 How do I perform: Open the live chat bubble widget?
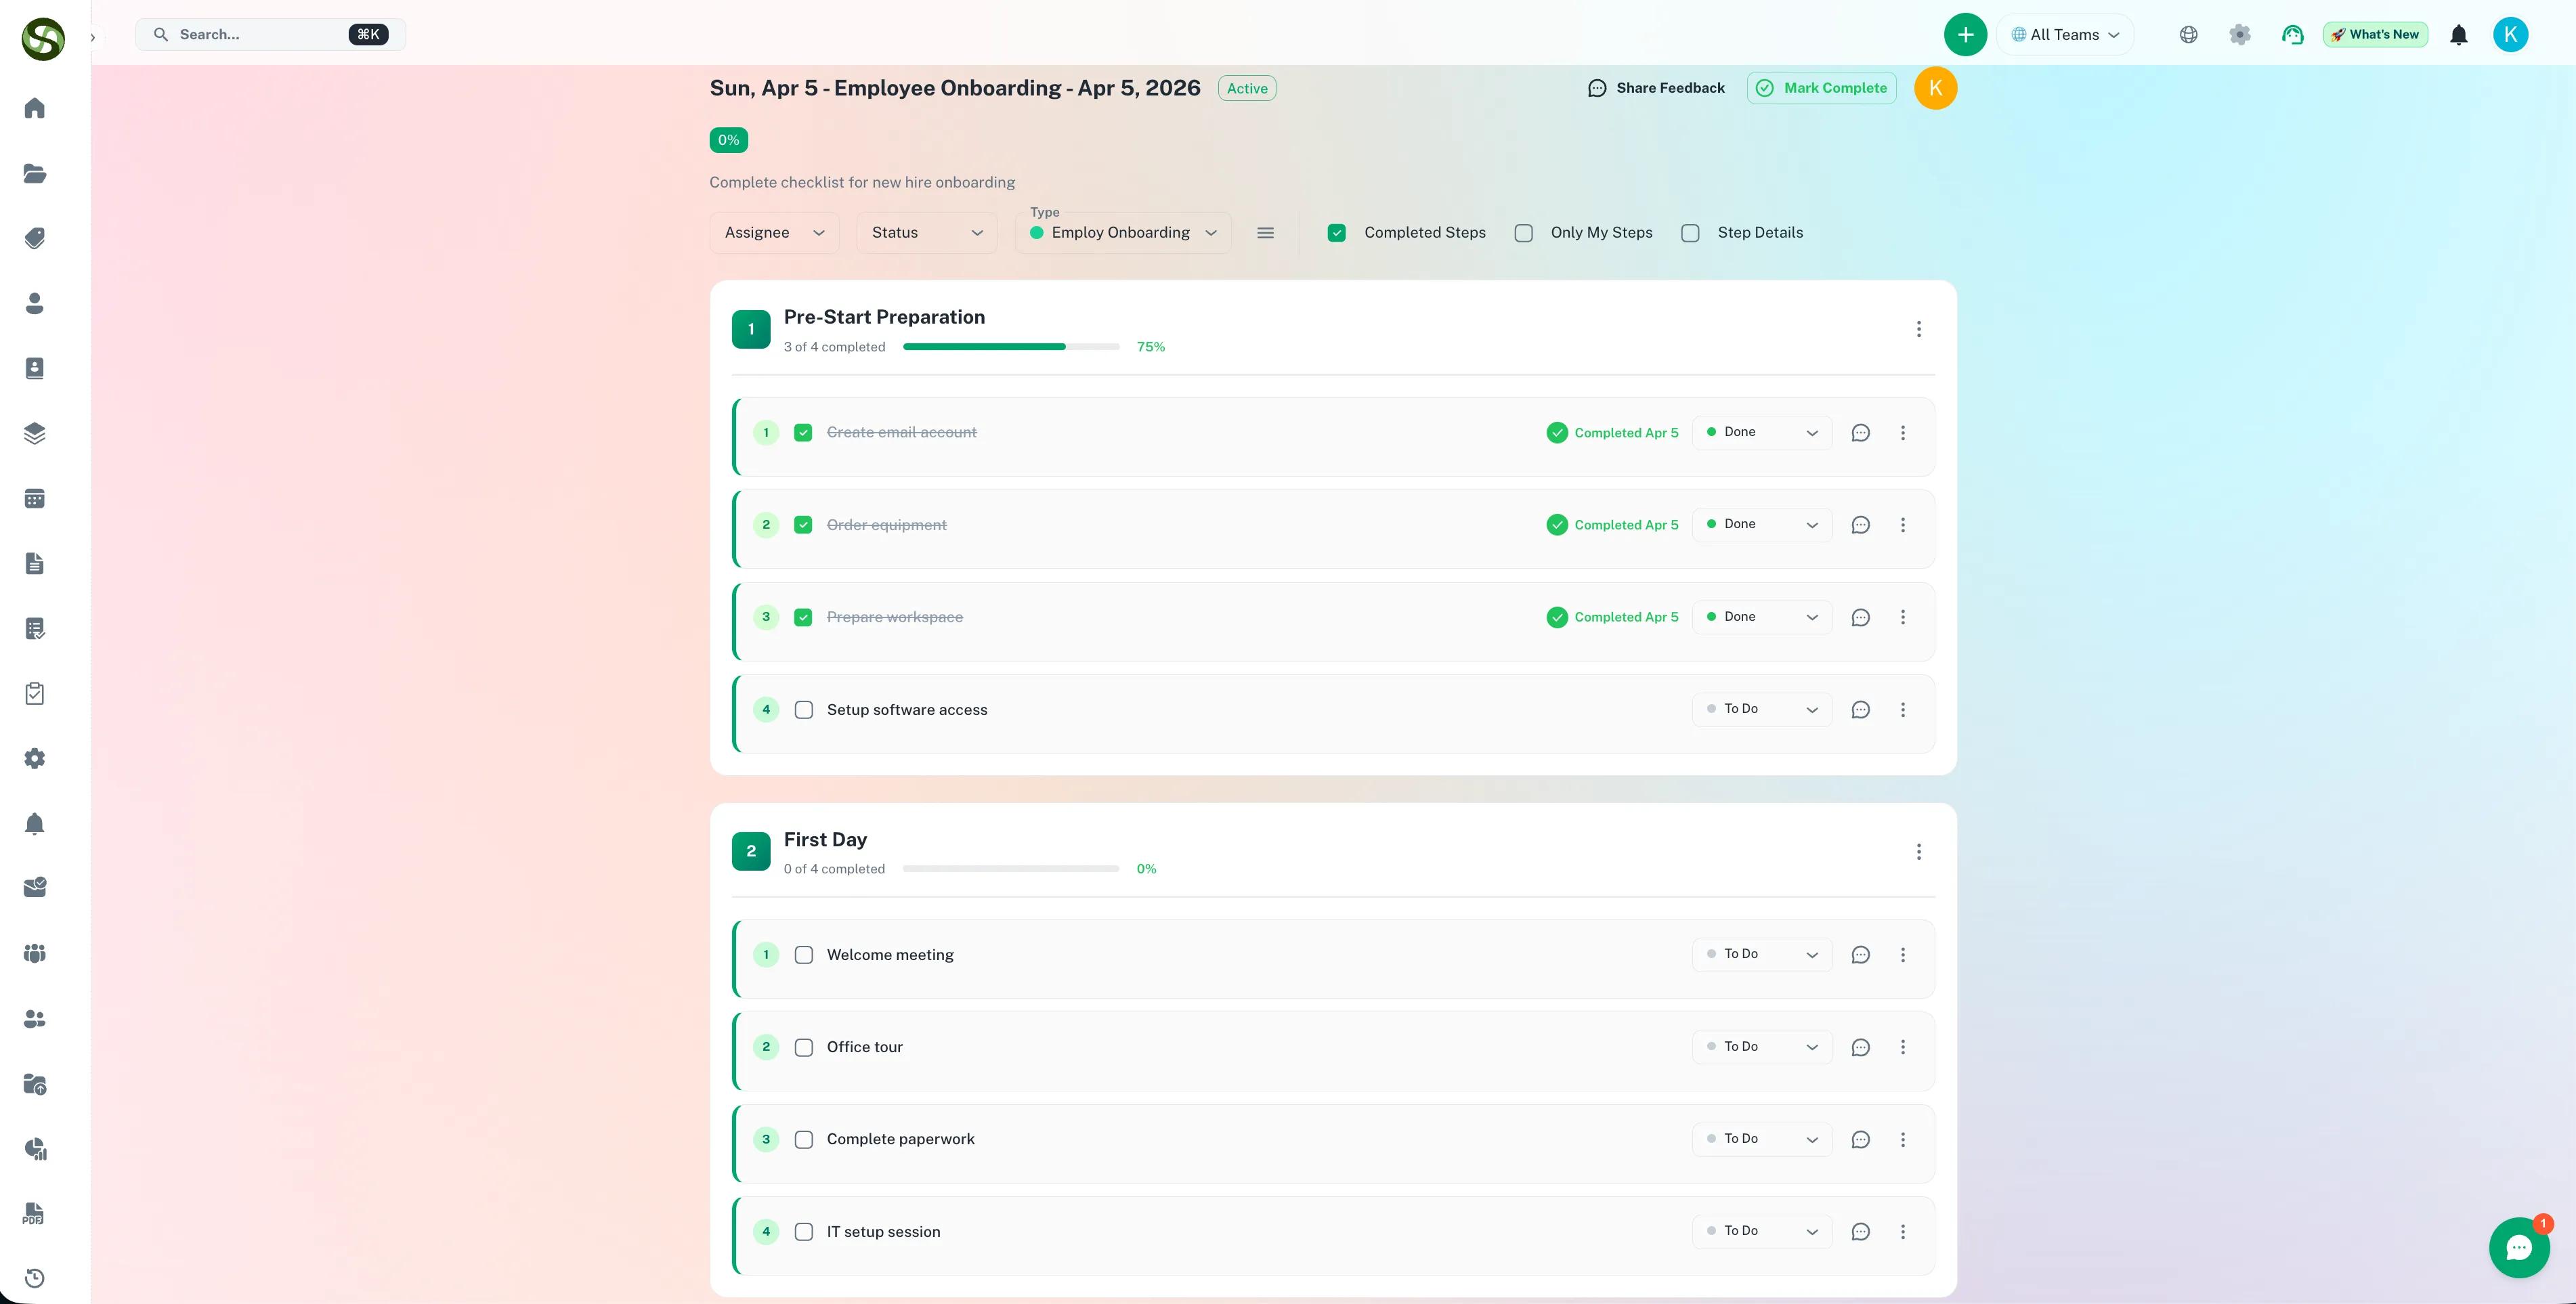click(2518, 1247)
